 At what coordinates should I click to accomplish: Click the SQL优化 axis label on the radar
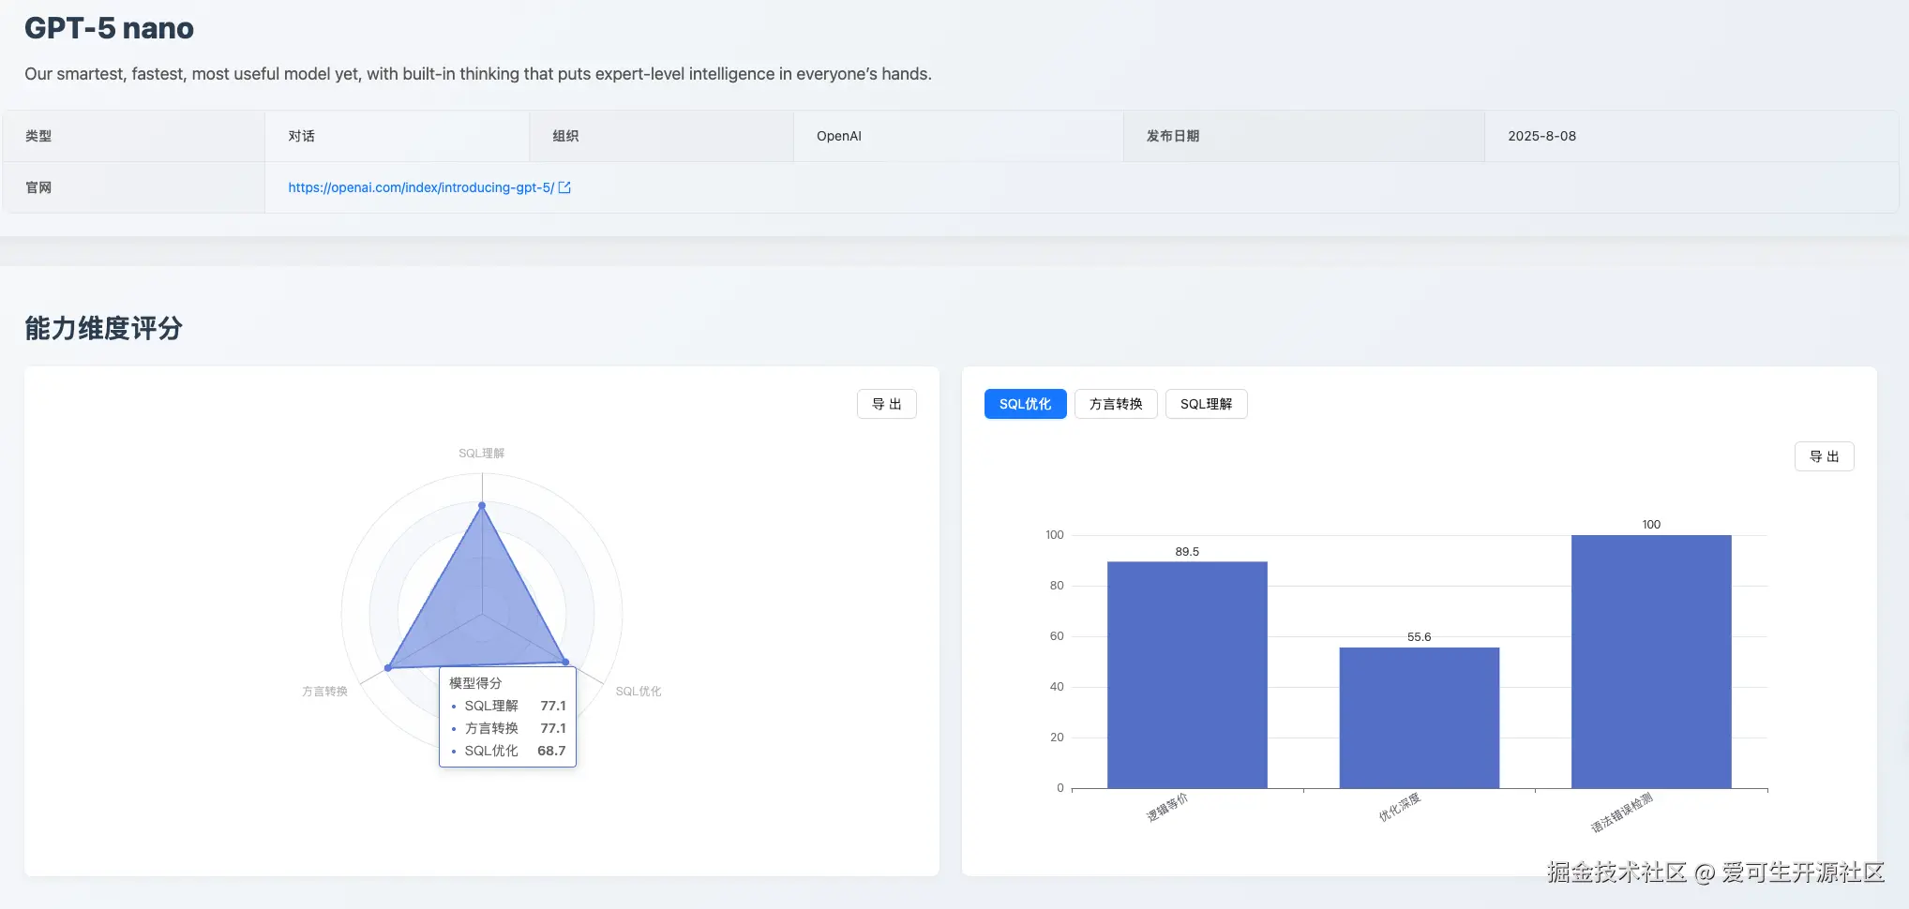click(639, 691)
